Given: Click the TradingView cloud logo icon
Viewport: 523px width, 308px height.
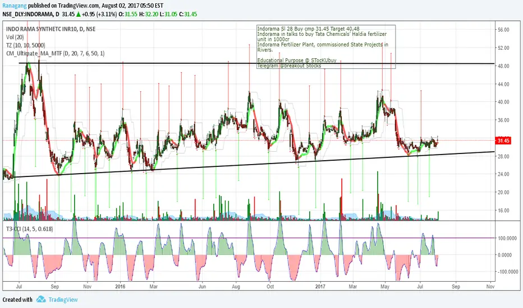Looking at the screenshot, I should pyautogui.click(x=41, y=300).
